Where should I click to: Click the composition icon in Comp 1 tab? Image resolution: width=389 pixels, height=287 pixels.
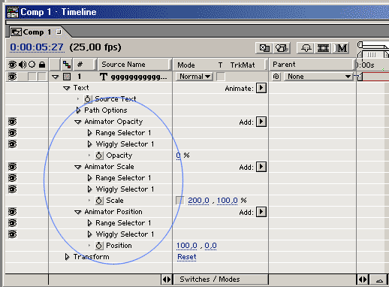[x=17, y=32]
